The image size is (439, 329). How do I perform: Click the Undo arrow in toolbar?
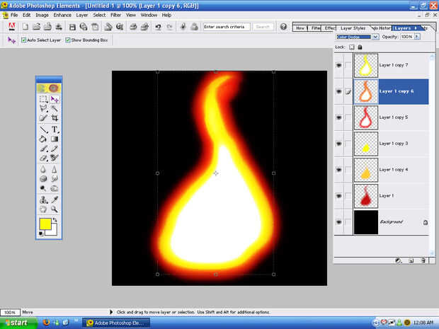click(x=159, y=27)
